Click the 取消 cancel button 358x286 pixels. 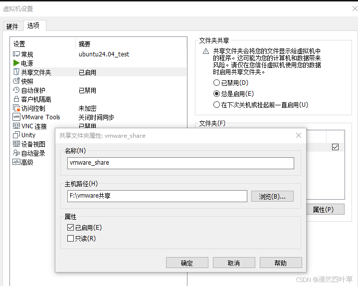(234, 263)
